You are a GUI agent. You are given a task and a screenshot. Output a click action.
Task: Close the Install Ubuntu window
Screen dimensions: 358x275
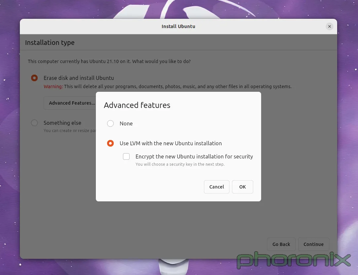330,26
